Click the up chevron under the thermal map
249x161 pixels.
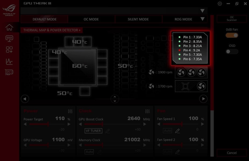point(115,97)
